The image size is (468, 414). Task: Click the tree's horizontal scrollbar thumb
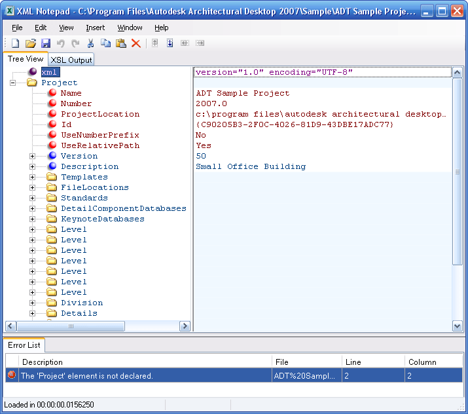point(71,326)
